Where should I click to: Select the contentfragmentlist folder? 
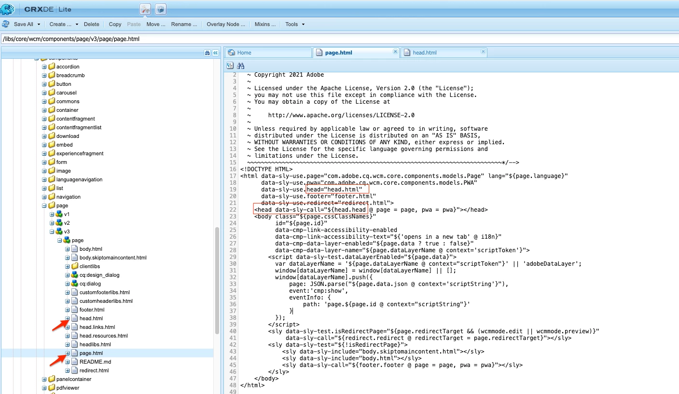coord(79,127)
